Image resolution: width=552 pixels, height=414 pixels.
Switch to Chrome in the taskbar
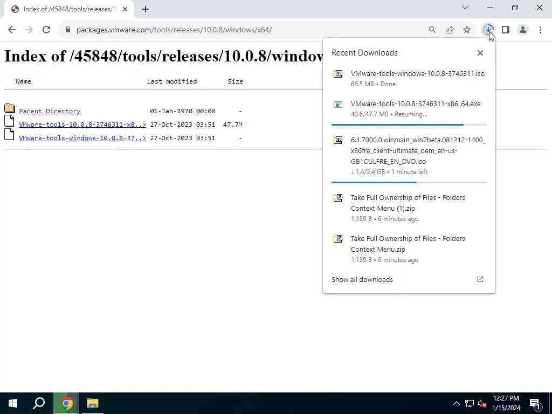(66, 403)
